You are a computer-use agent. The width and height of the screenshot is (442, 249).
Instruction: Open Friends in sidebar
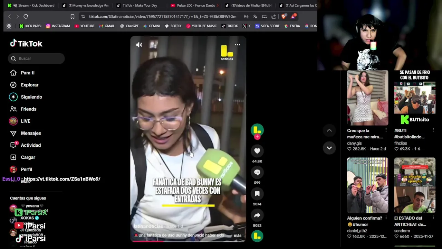[x=28, y=109]
